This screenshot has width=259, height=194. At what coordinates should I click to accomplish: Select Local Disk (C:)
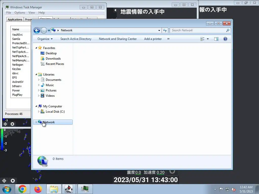click(x=55, y=112)
